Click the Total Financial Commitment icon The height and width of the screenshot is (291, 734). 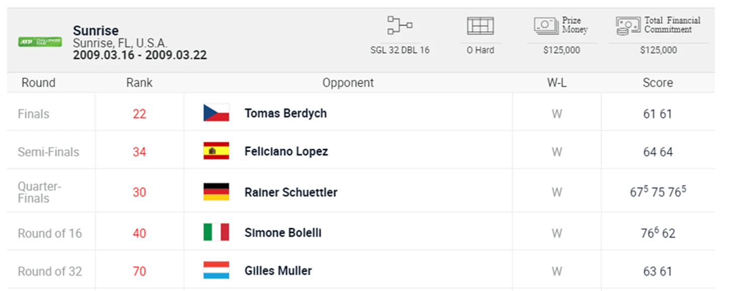pos(628,26)
